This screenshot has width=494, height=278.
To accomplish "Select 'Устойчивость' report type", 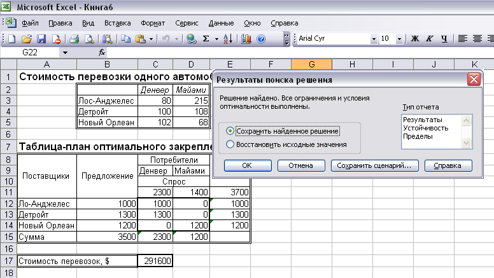I will coord(426,128).
